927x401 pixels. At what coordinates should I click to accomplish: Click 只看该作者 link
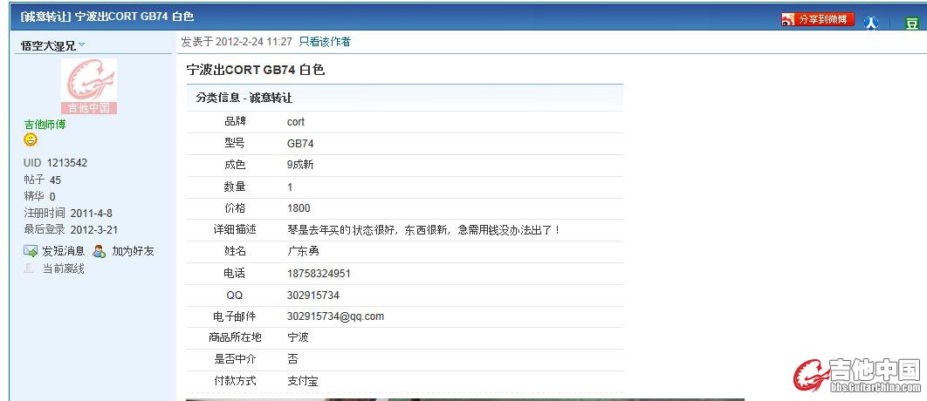(x=325, y=42)
